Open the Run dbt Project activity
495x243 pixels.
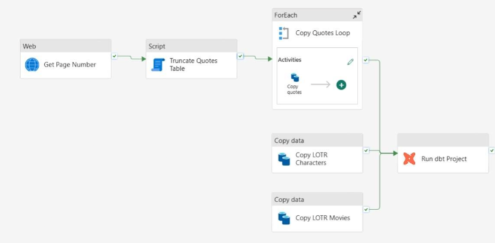coord(444,159)
